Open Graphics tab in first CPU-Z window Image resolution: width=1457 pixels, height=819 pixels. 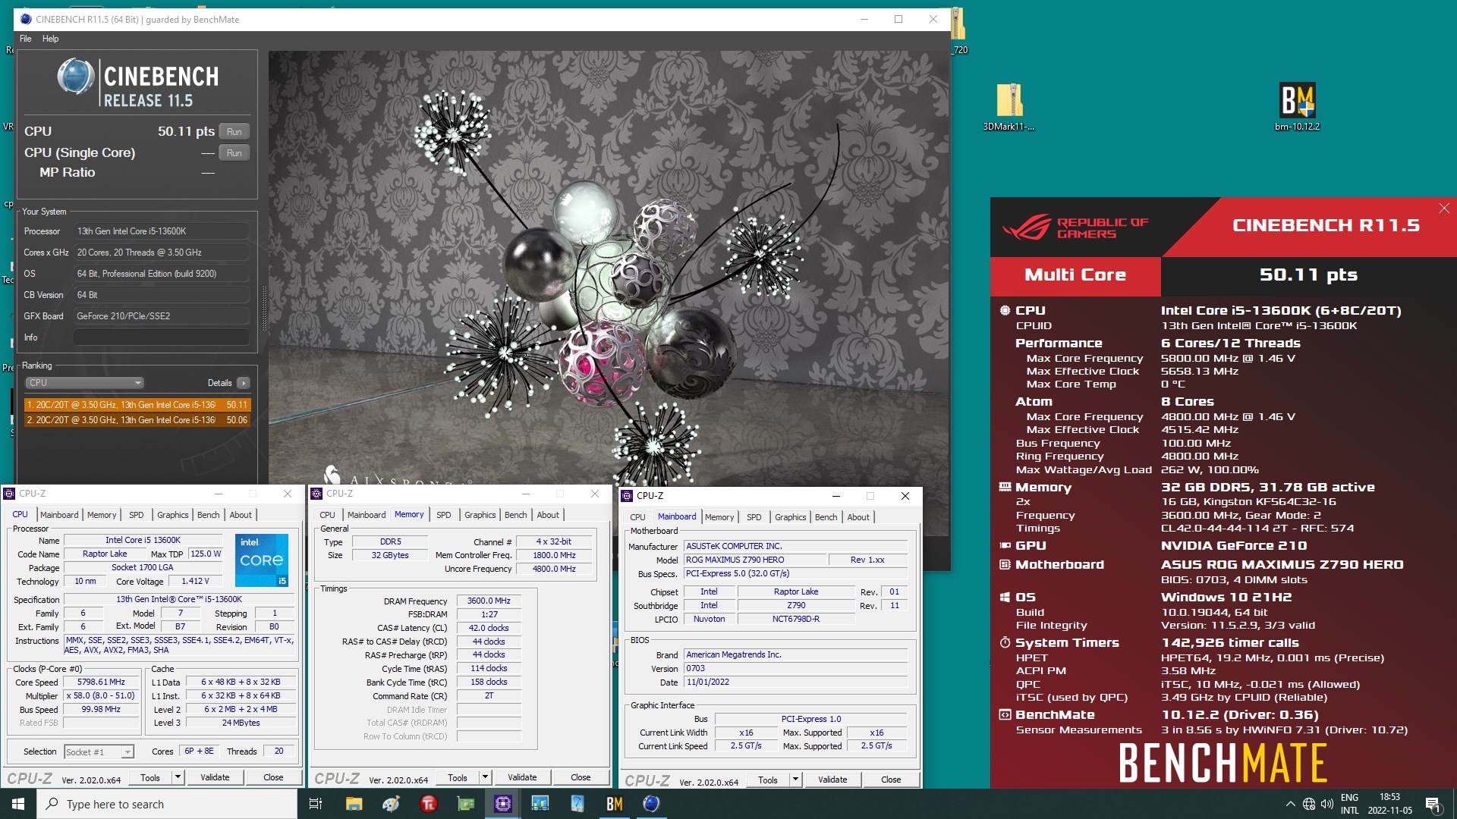[173, 515]
